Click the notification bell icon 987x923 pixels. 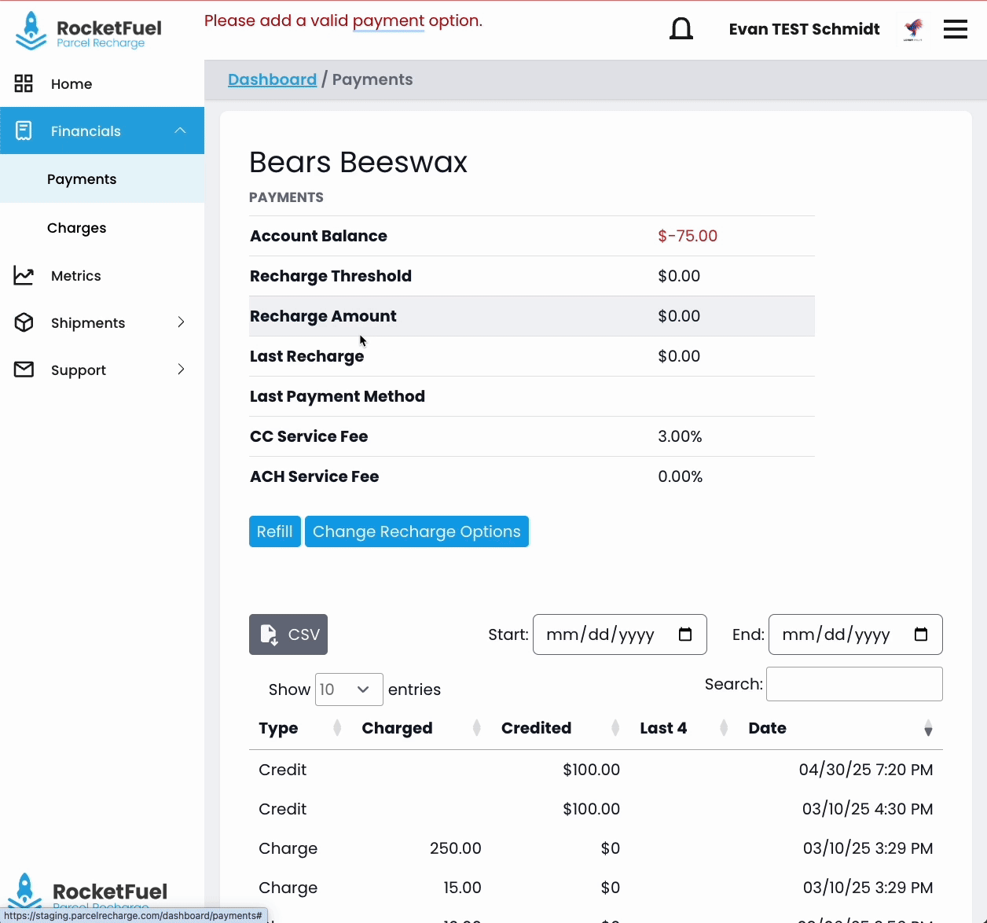[681, 29]
